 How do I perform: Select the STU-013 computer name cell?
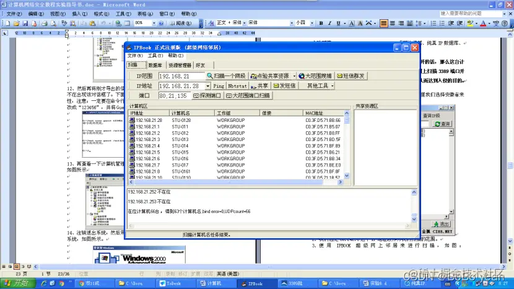coord(180,139)
